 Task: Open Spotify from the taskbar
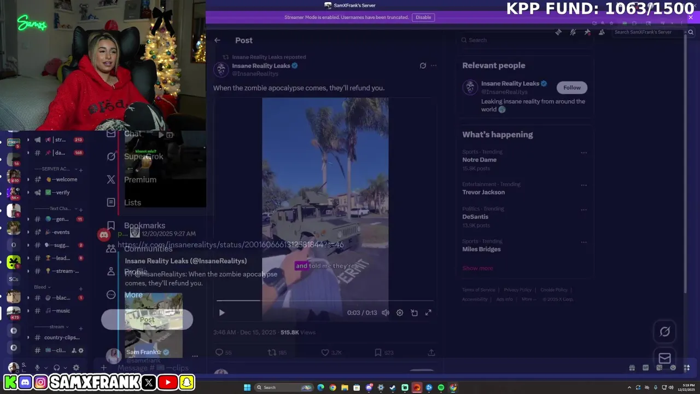tap(441, 387)
